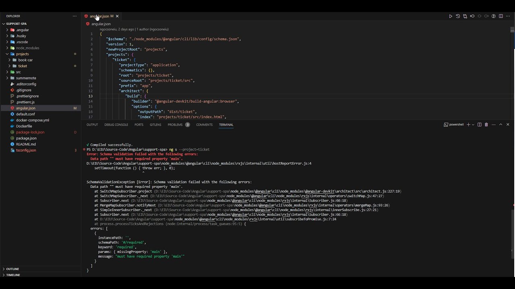Open file history timeline icon

(458, 16)
